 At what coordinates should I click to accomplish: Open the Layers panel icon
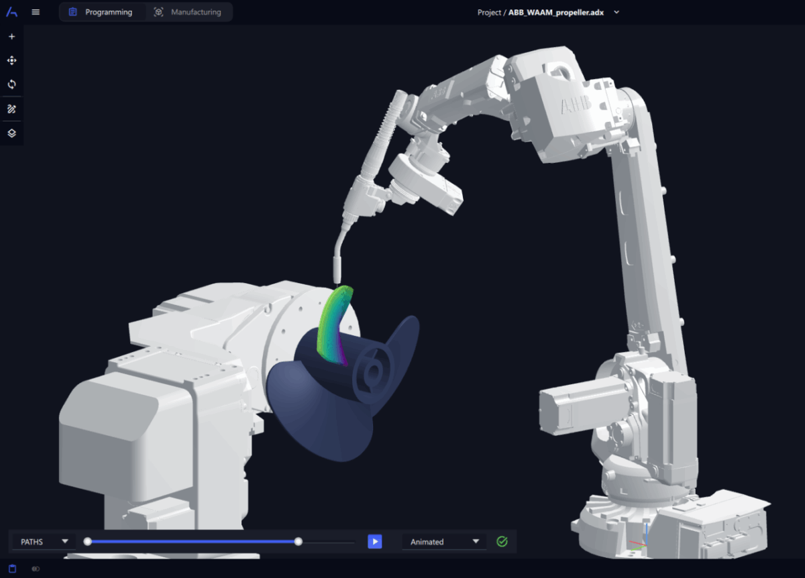coord(11,133)
